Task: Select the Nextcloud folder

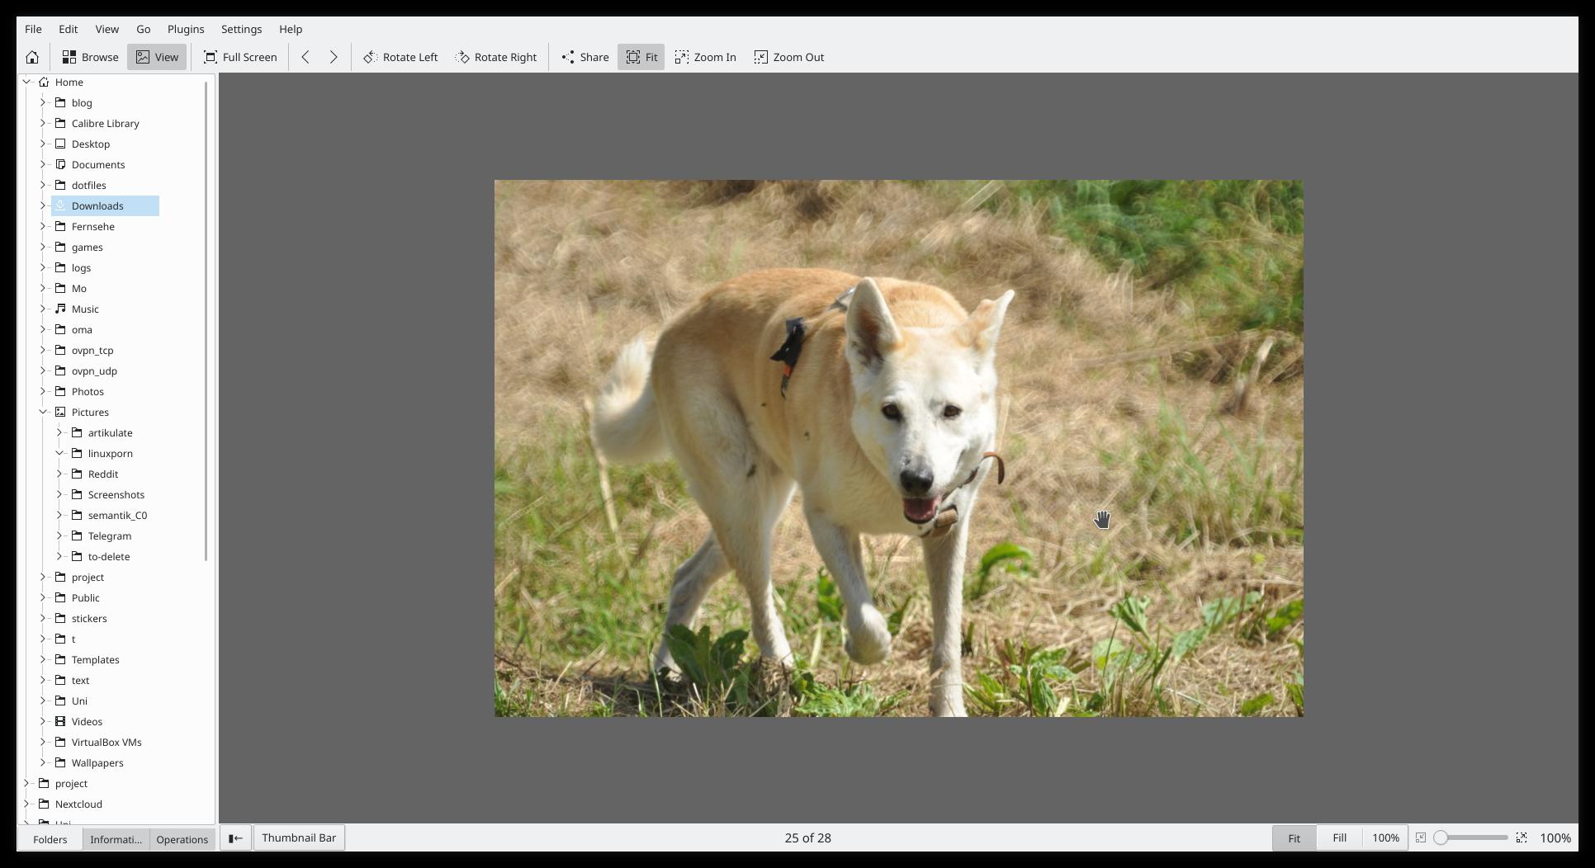Action: pyautogui.click(x=78, y=804)
